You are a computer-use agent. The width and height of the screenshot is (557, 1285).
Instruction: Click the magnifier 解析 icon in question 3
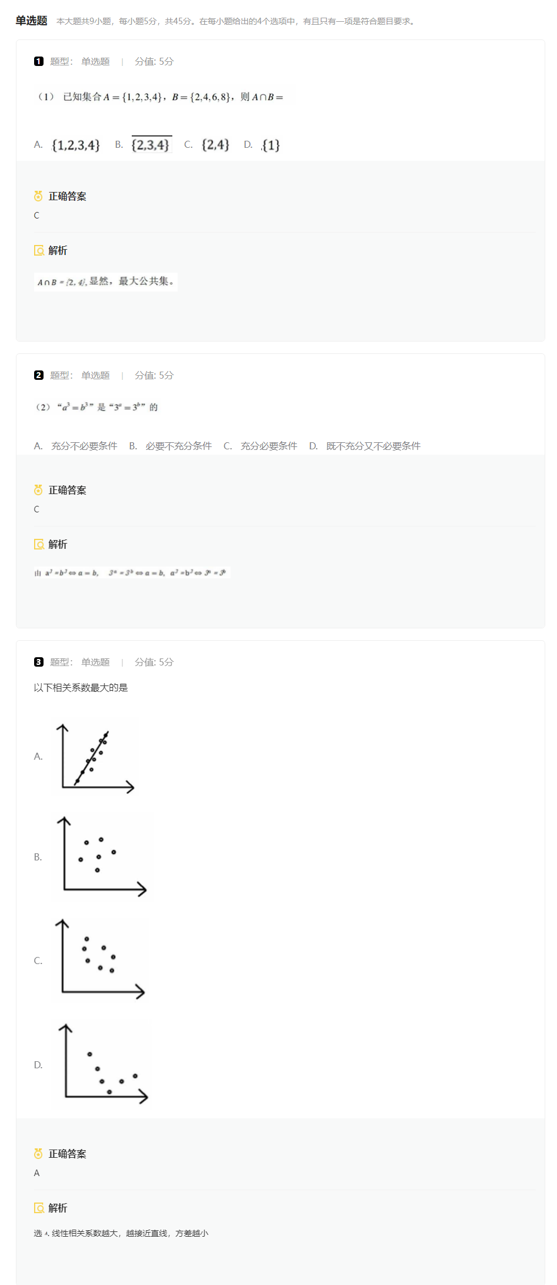point(39,1208)
